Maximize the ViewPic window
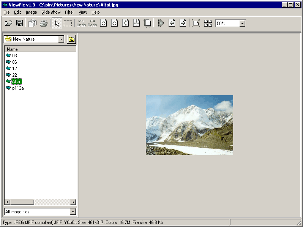Viewport: 303px width, 227px height. [x=290, y=5]
